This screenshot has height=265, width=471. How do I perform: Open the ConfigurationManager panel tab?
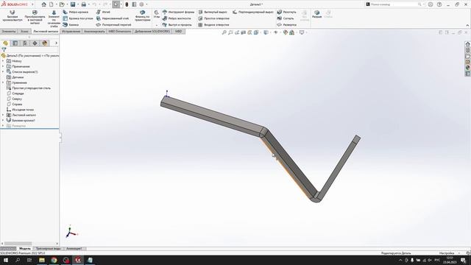click(x=25, y=43)
